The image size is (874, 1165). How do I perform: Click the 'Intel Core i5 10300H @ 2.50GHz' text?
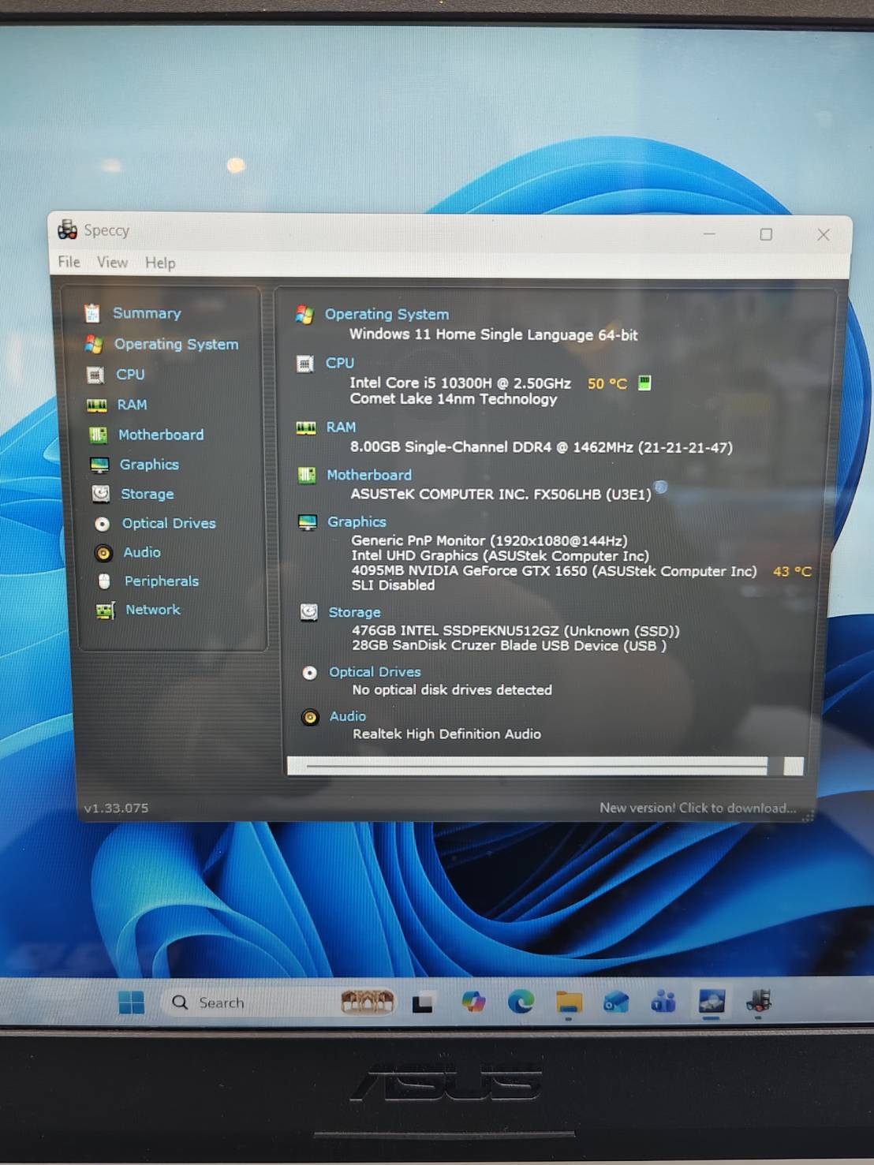pos(461,383)
